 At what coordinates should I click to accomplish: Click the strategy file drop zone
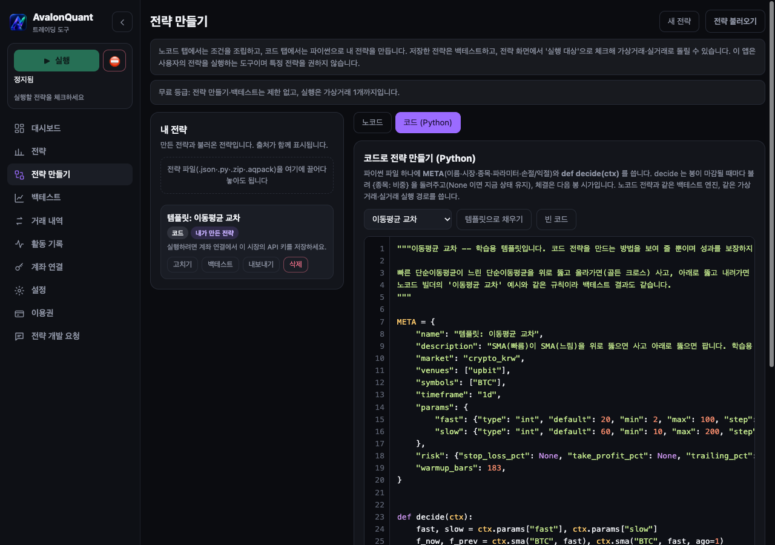tap(247, 176)
